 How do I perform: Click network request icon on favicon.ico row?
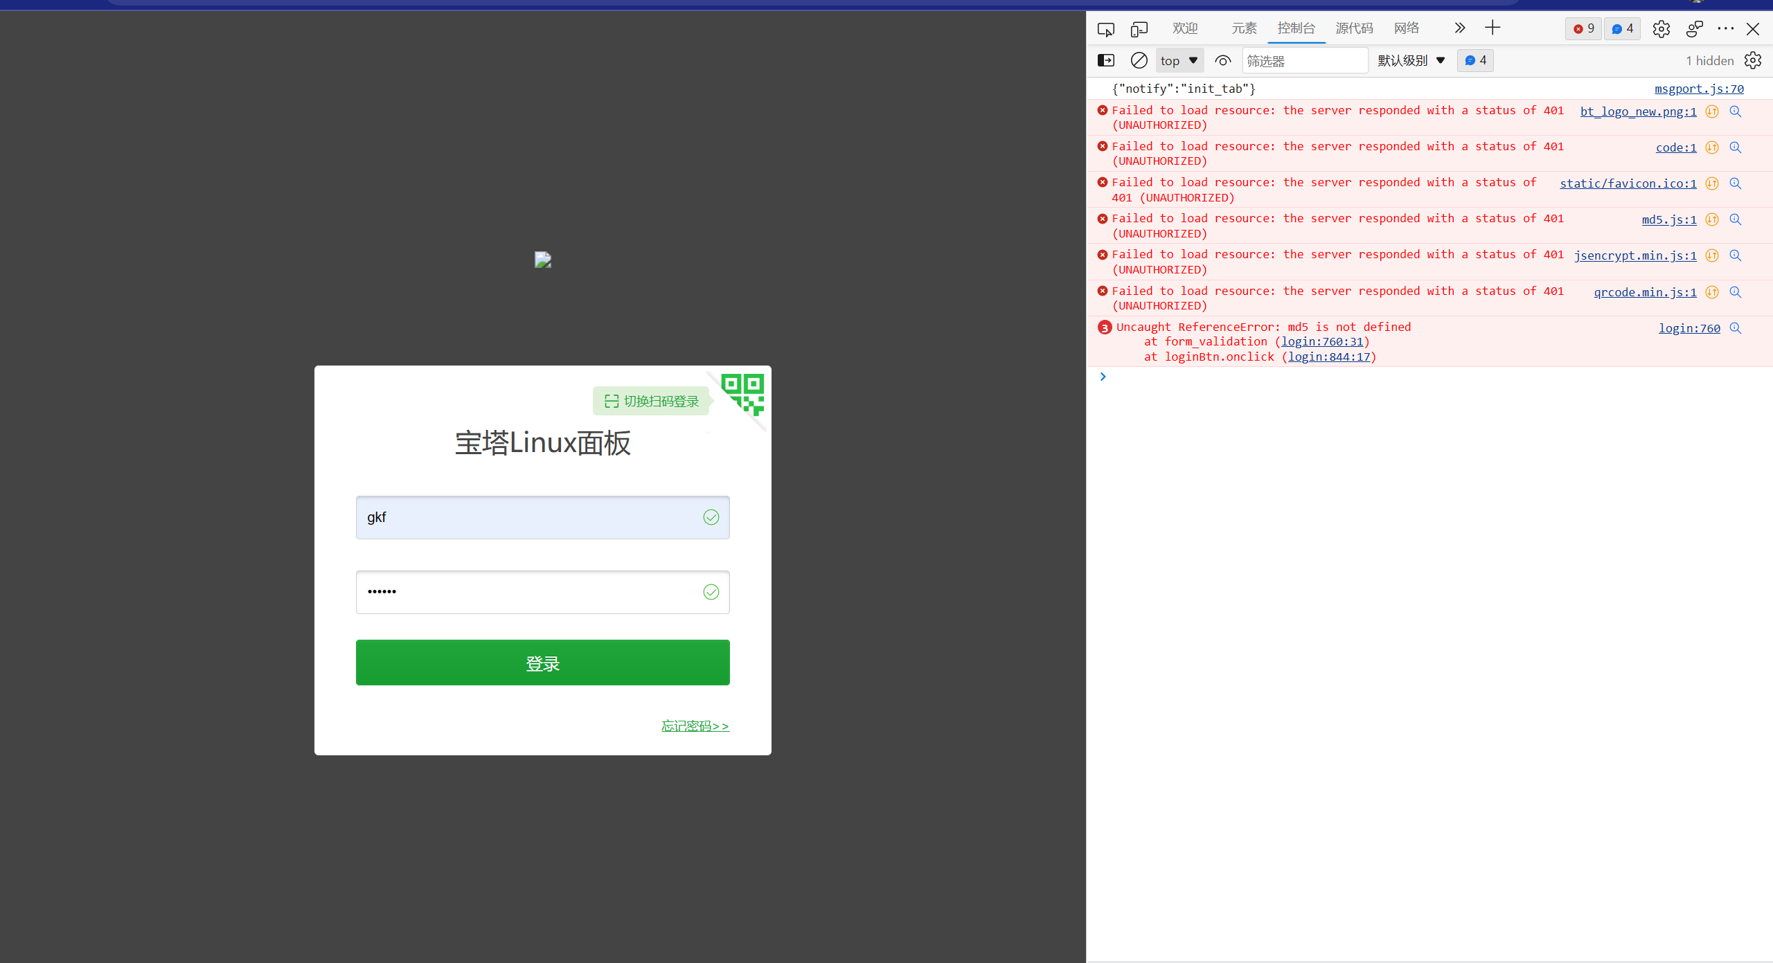click(1712, 183)
